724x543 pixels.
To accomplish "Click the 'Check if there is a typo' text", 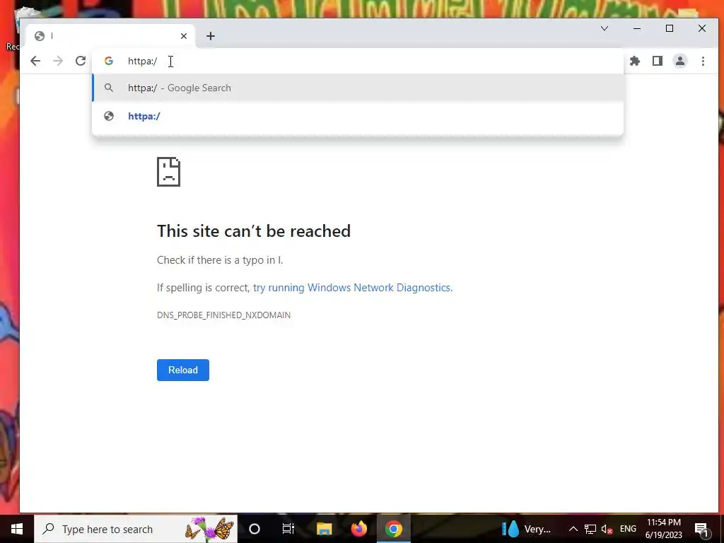I will 220,260.
